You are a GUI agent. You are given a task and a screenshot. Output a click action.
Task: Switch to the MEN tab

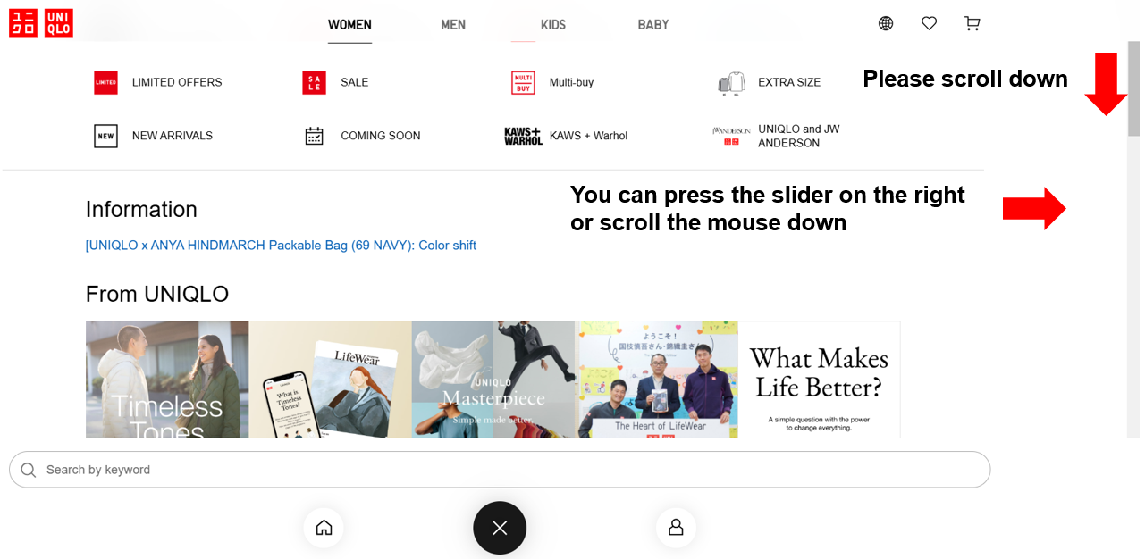click(x=453, y=25)
